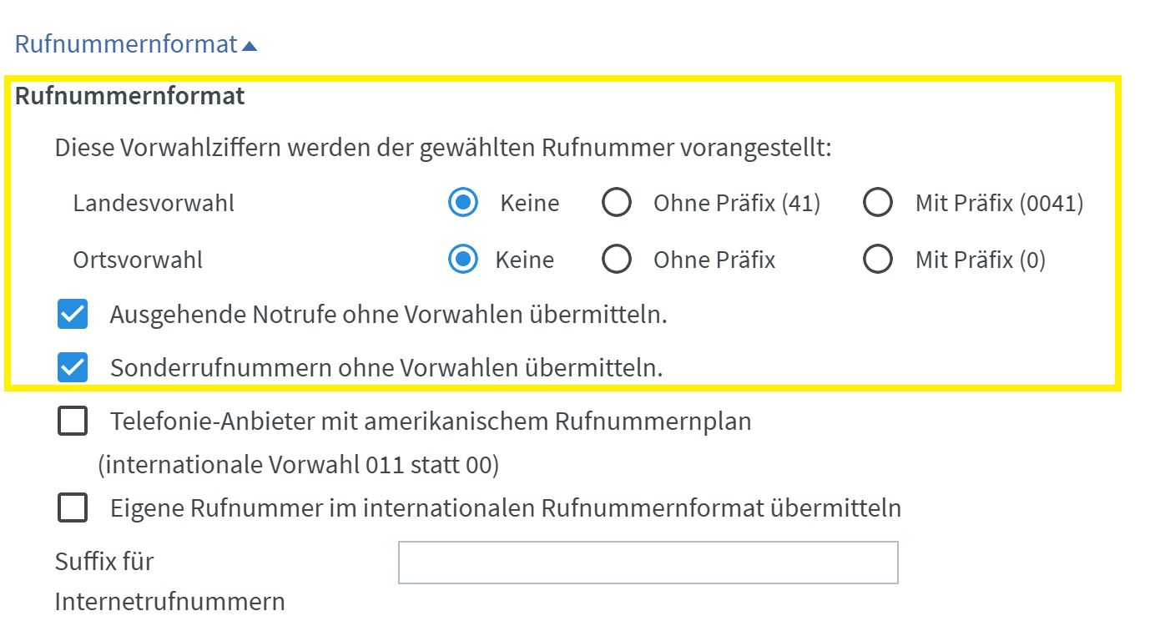Select Ohne Präfix (41) for Landesvorwahl
Screen dimensions: 1160x626
(617, 203)
